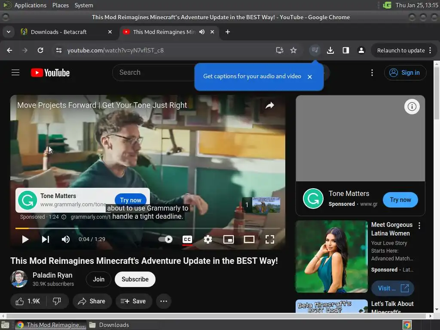Image resolution: width=440 pixels, height=330 pixels.
Task: Open the Places menu
Action: (x=60, y=5)
